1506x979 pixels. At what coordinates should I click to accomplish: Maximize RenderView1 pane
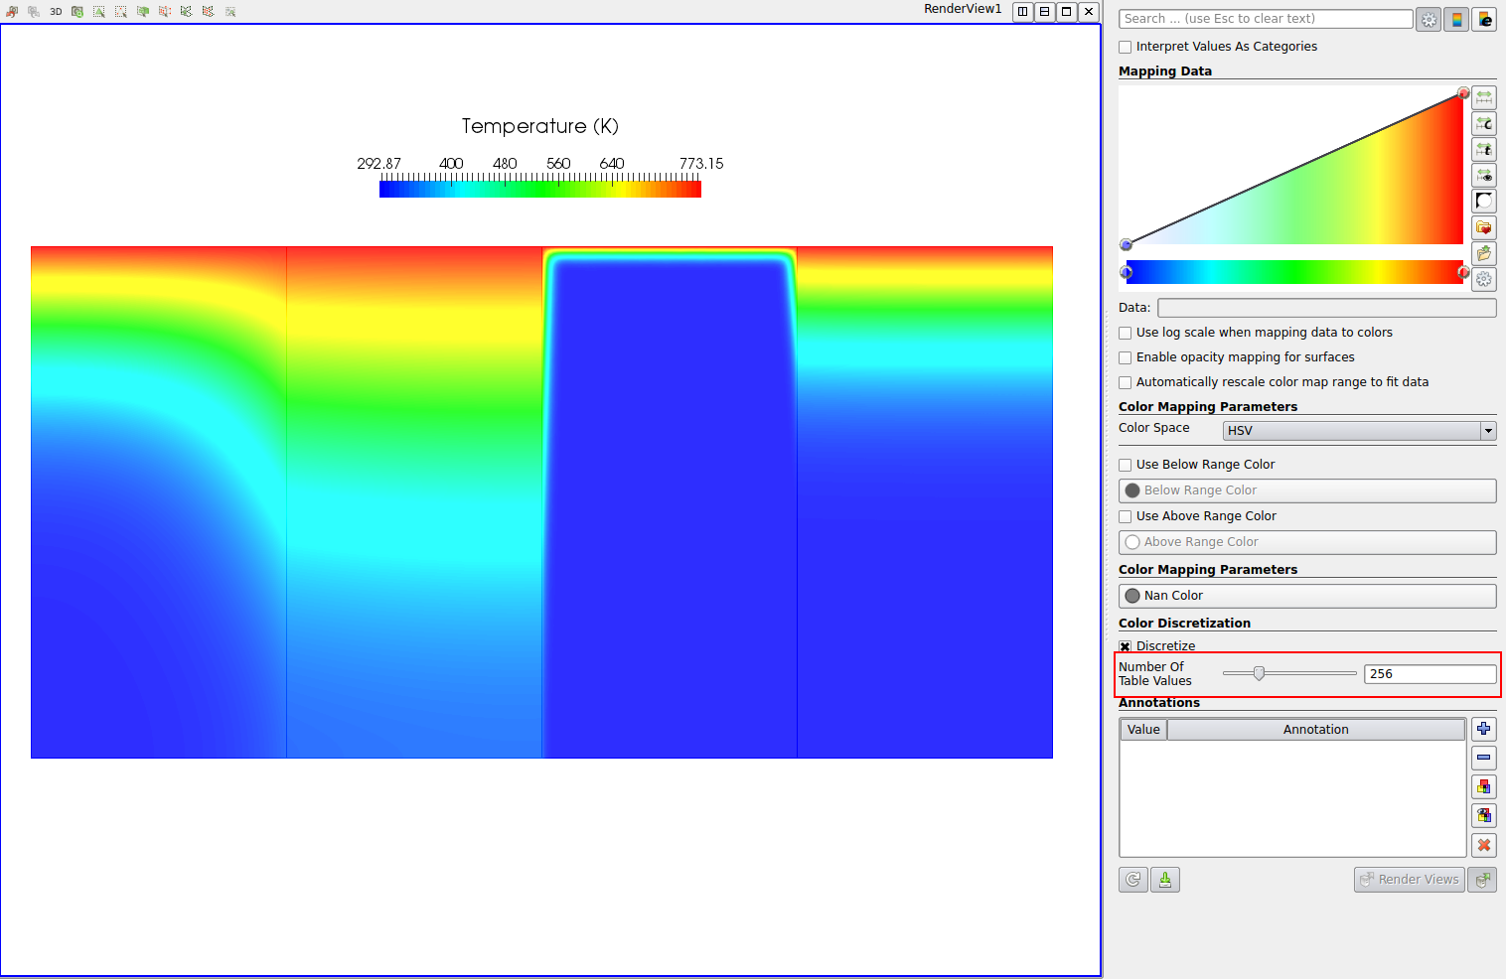(x=1066, y=12)
